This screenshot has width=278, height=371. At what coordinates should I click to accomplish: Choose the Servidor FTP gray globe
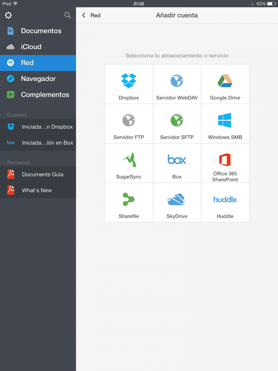click(129, 120)
